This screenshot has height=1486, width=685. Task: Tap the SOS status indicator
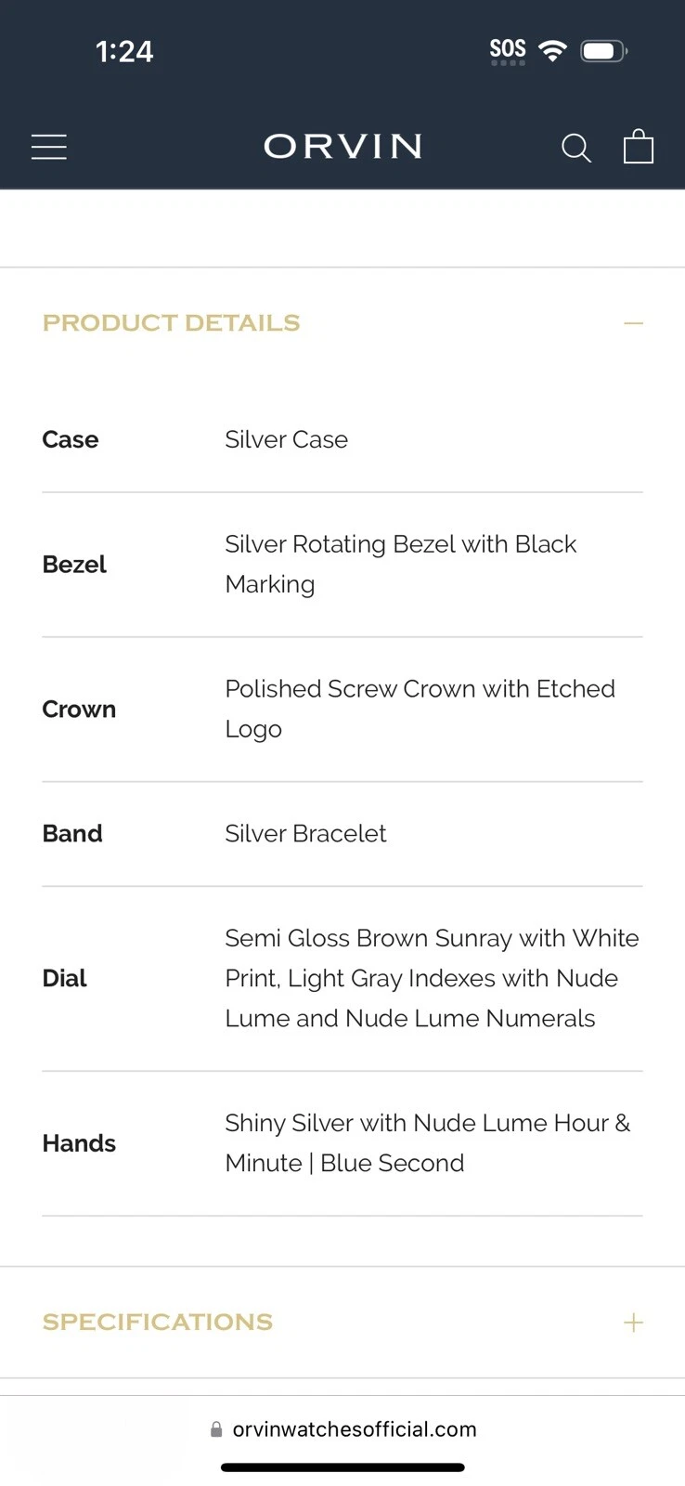click(x=508, y=50)
